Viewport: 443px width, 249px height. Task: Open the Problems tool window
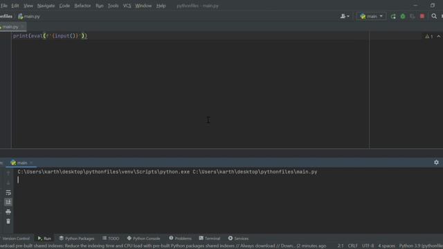point(180,239)
